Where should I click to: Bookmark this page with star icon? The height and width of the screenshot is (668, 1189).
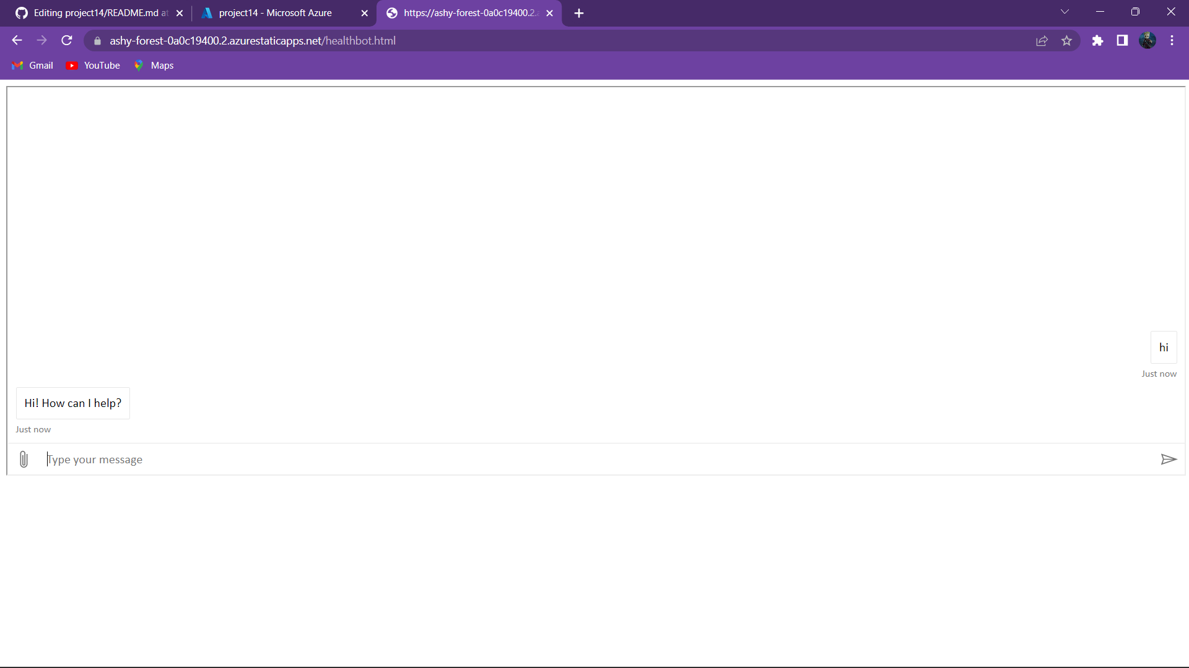[1066, 41]
